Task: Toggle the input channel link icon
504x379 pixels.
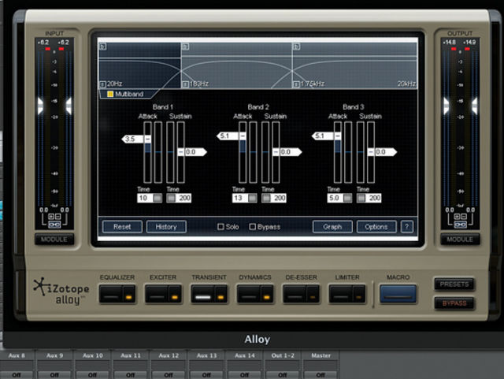Action: coord(54,225)
